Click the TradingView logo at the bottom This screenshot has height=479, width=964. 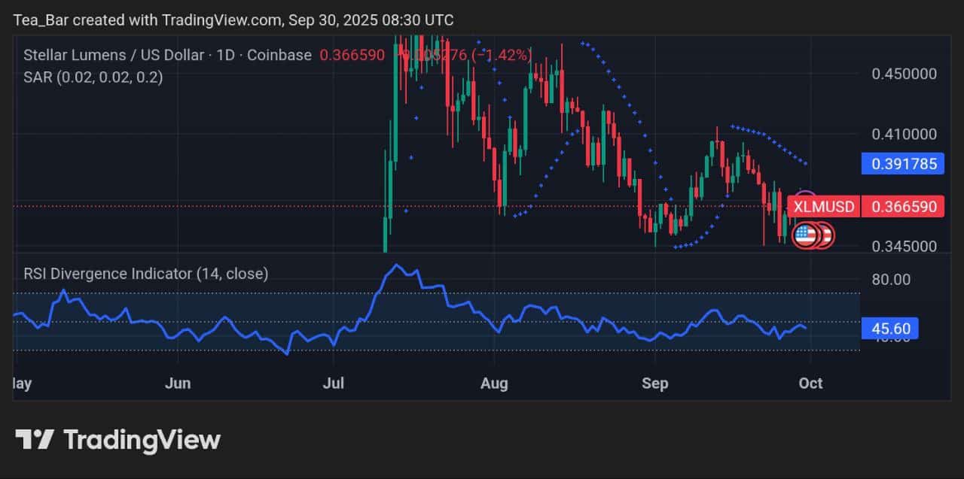117,440
